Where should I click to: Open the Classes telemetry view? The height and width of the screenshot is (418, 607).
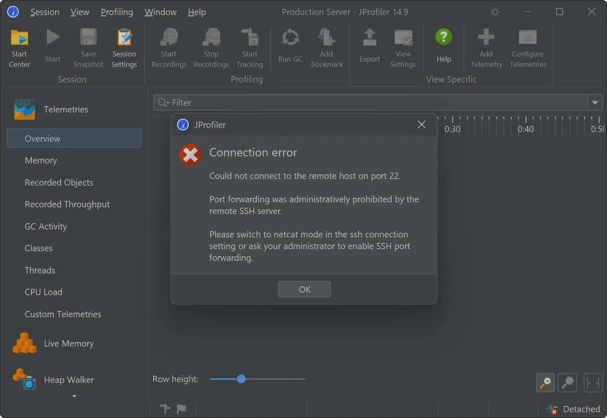(x=39, y=248)
